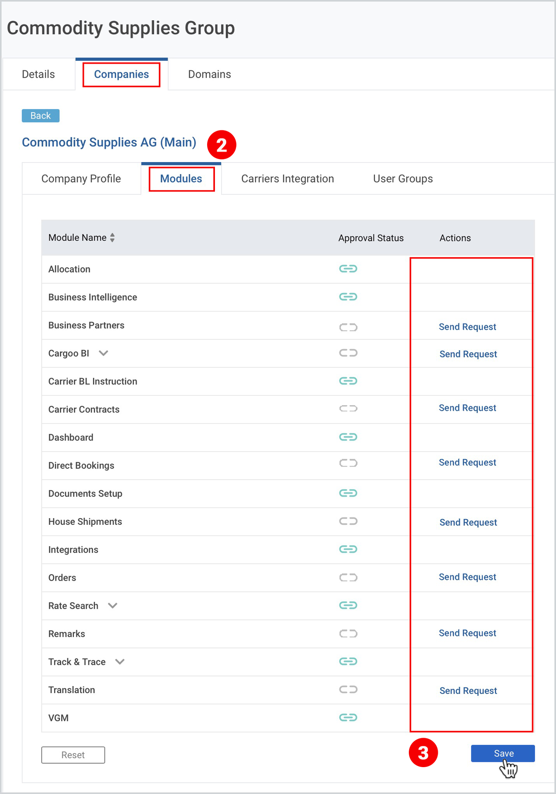The height and width of the screenshot is (794, 556).
Task: Click the Commodity Supplies Group page title
Action: [121, 28]
